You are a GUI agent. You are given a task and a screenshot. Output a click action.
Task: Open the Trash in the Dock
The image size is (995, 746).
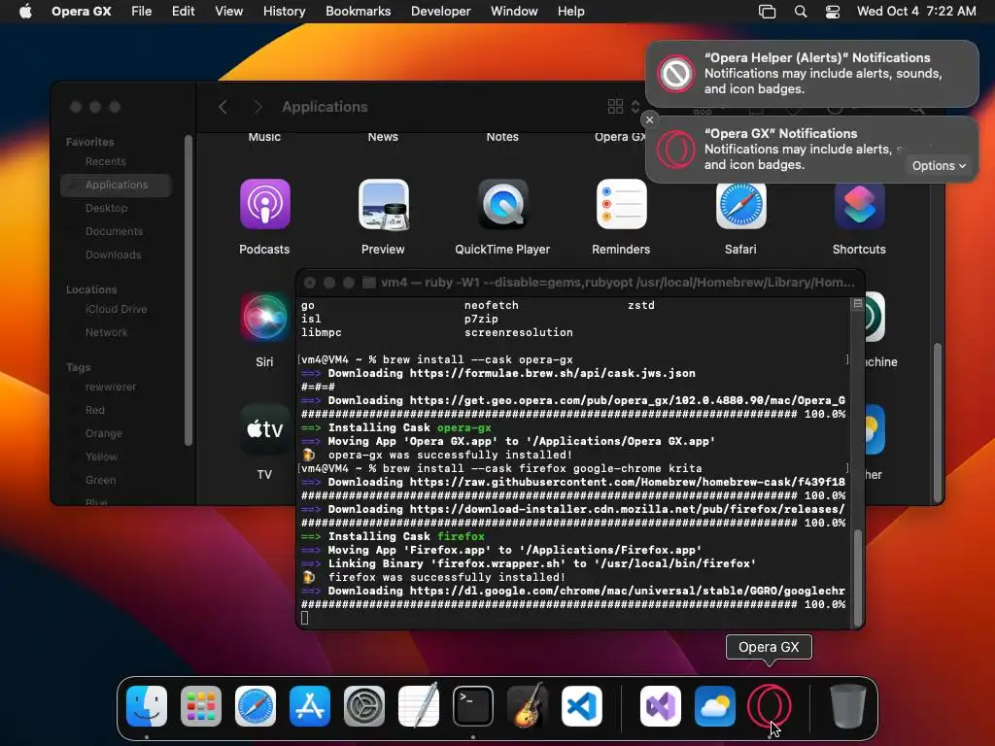pyautogui.click(x=847, y=706)
